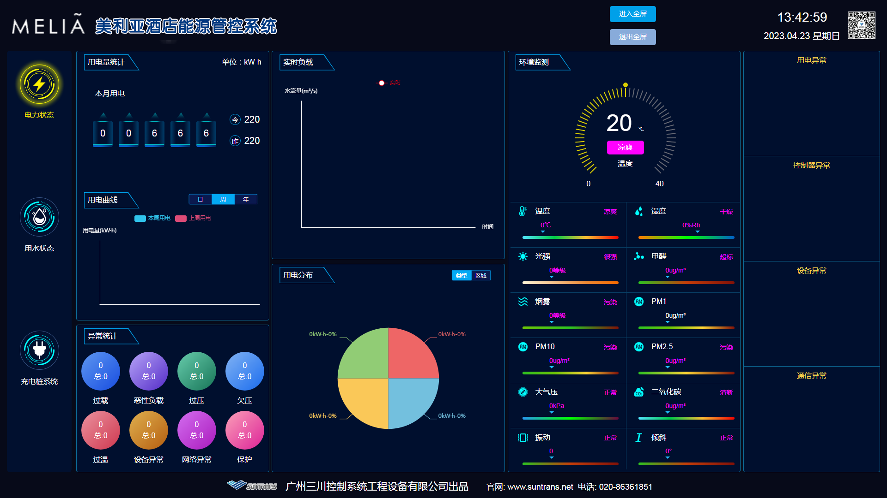This screenshot has width=887, height=498.
Task: Click the 设备异常 orange anomaly bubble
Action: click(149, 430)
